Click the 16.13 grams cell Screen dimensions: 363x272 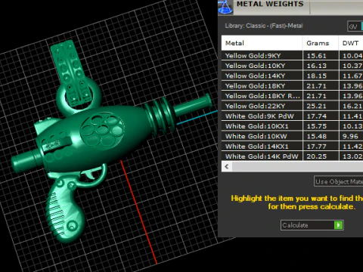point(321,66)
